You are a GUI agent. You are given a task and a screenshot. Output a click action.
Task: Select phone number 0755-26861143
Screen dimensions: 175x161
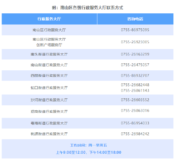135,90
